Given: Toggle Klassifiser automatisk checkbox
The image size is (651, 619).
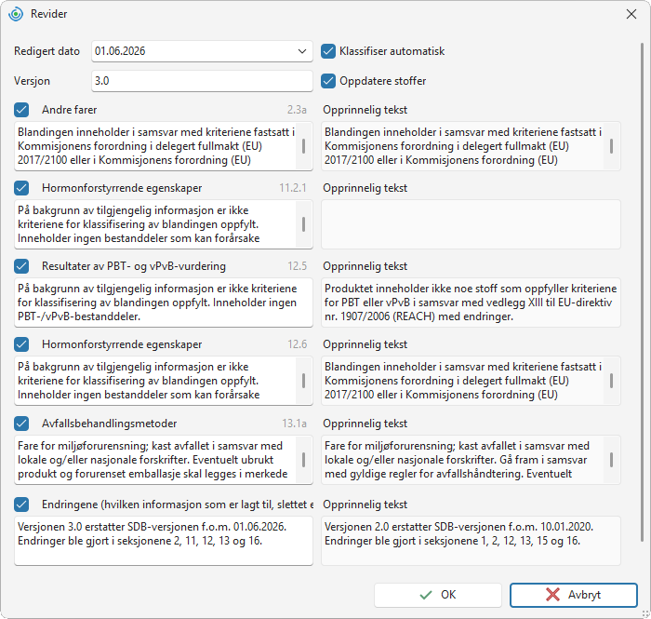Looking at the screenshot, I should point(328,51).
